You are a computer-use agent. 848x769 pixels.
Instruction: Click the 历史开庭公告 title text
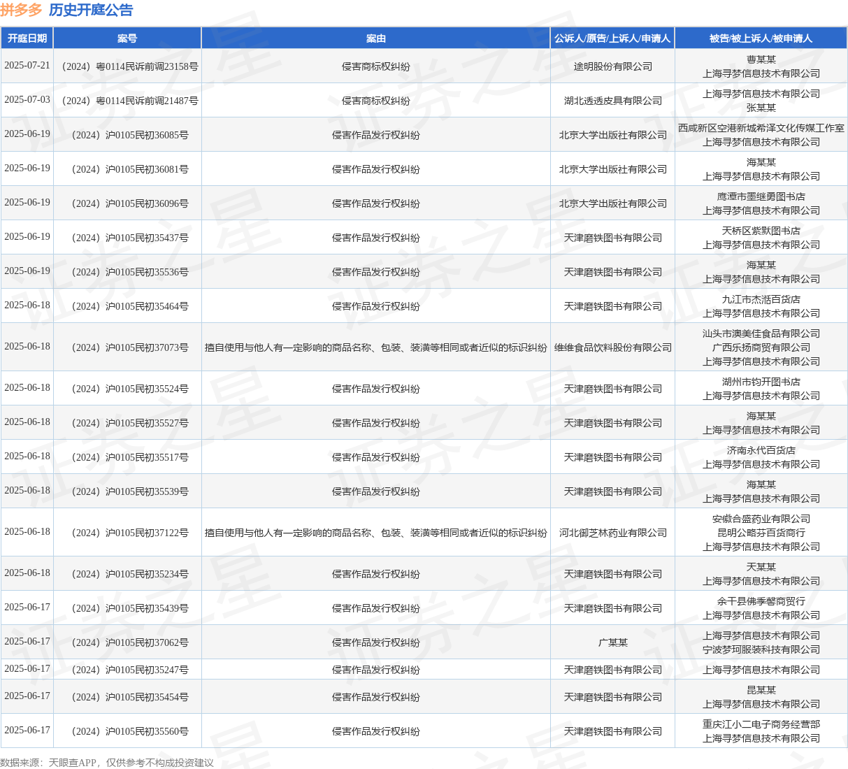pyautogui.click(x=91, y=10)
